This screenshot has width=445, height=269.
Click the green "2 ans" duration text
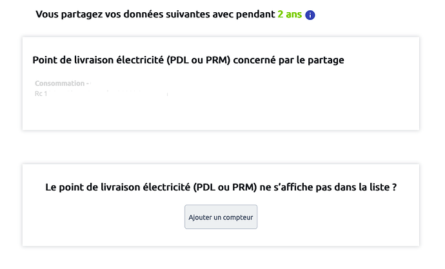pyautogui.click(x=290, y=14)
